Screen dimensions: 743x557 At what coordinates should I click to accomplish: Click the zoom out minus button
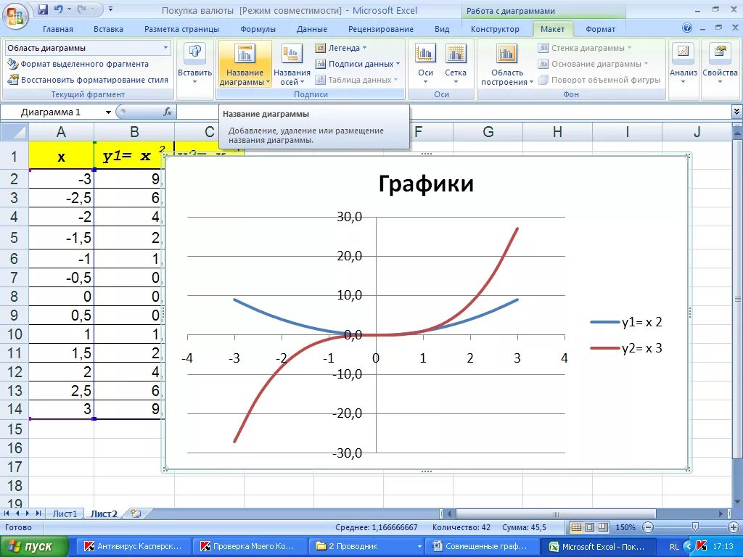pos(648,527)
